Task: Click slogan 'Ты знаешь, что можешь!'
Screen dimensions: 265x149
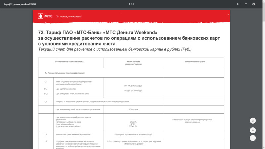Action: point(69,16)
